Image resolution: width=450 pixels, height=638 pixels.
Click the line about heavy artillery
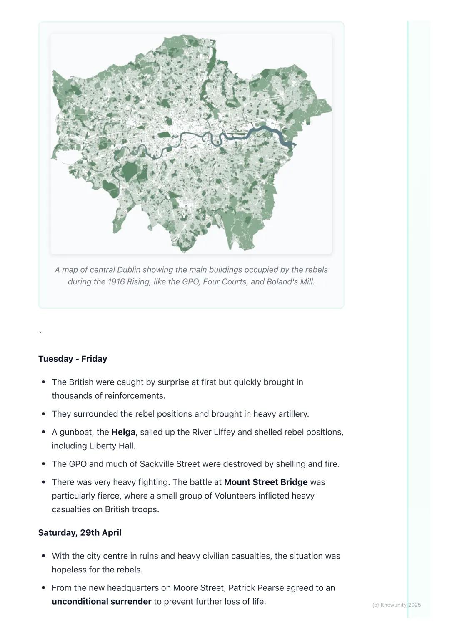pos(180,414)
